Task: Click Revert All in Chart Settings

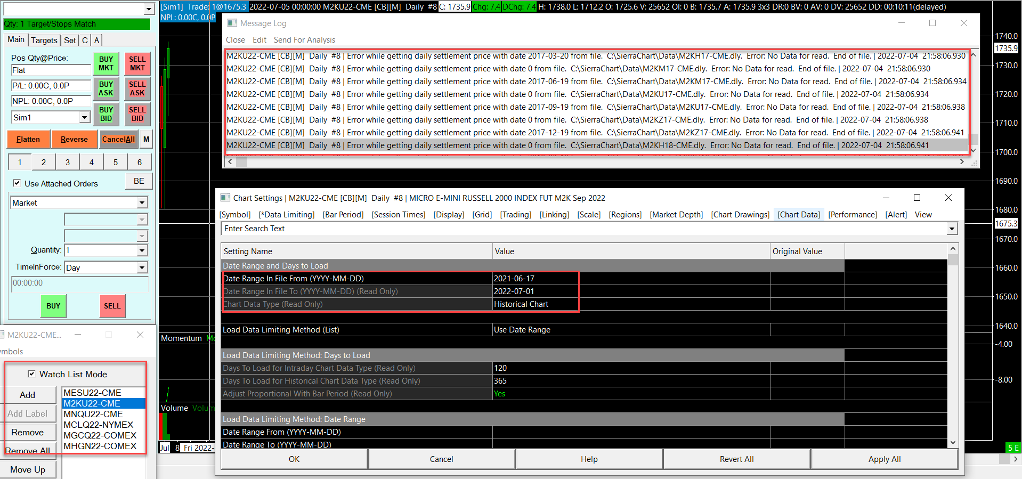Action: (737, 459)
